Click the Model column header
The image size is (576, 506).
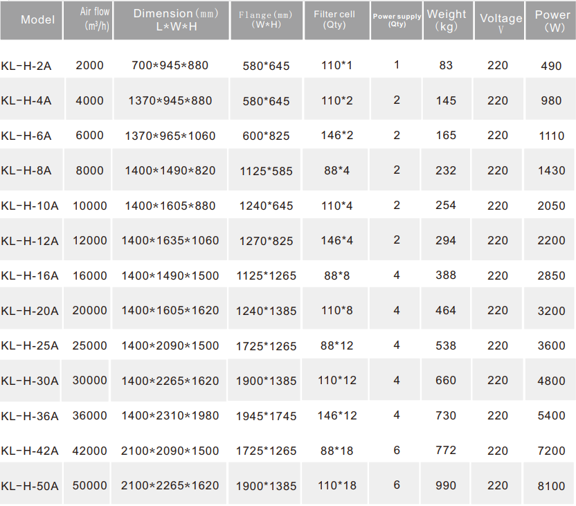pos(37,19)
